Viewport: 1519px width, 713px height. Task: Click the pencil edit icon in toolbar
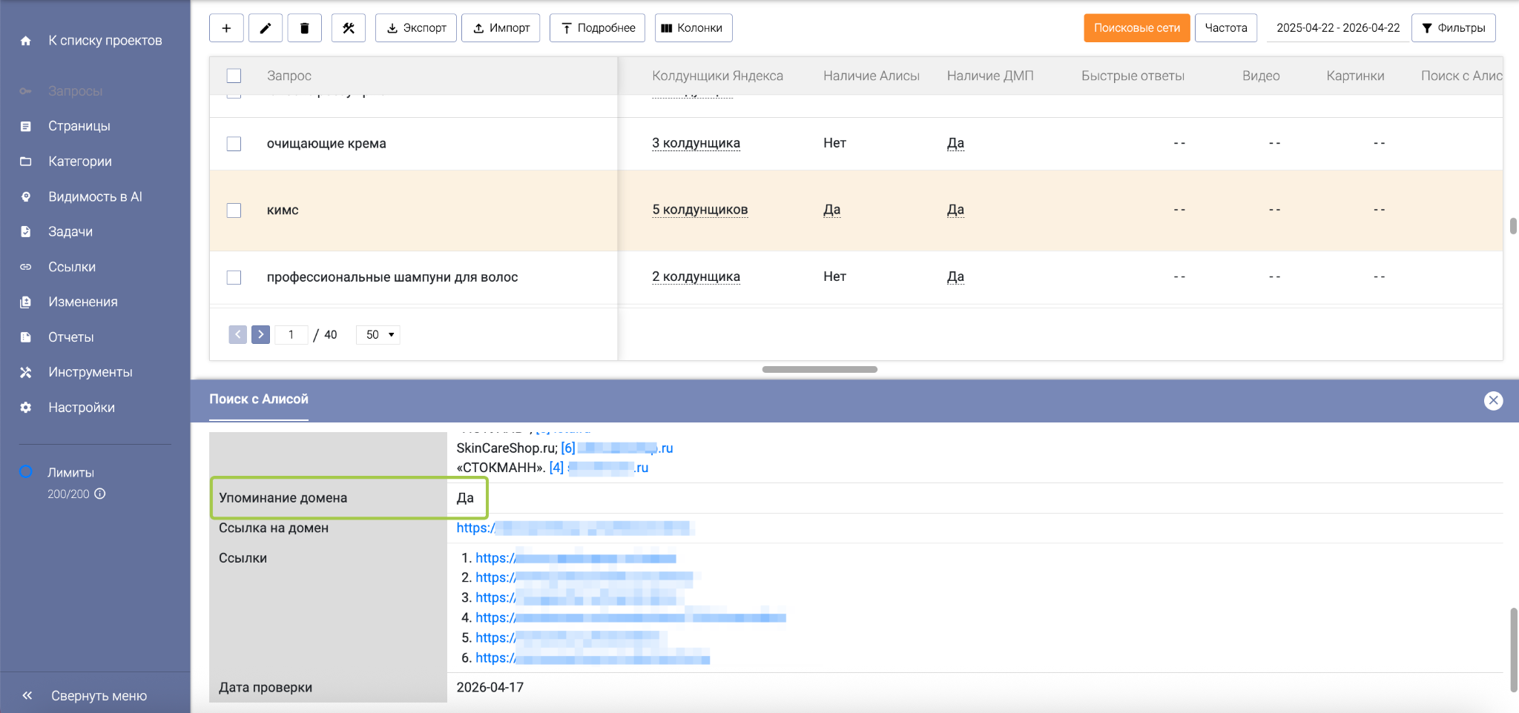point(265,28)
